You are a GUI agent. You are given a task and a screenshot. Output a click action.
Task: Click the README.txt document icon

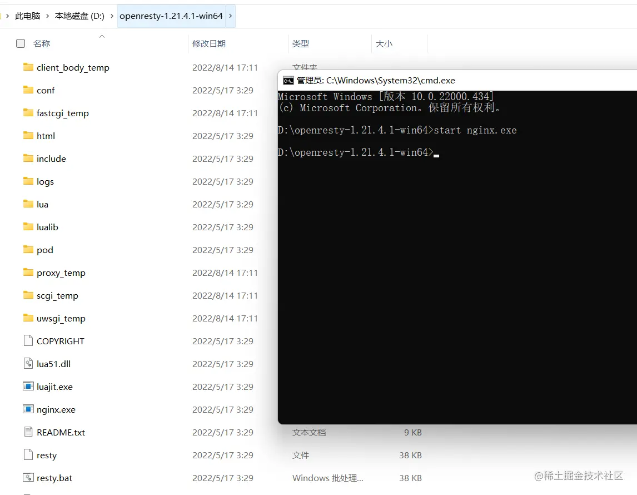point(28,432)
